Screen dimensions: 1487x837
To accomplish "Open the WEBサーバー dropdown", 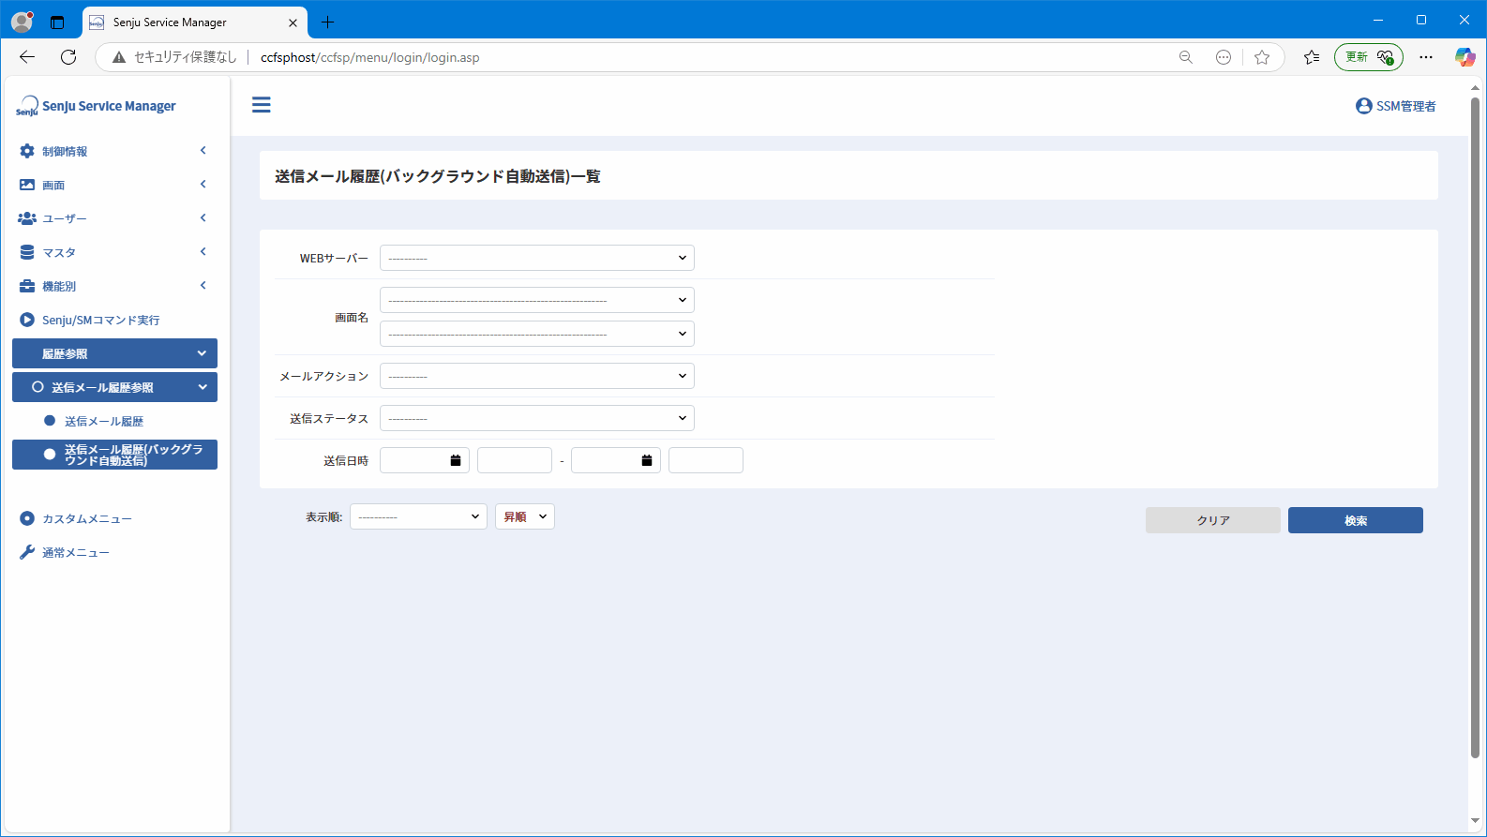I will (537, 258).
